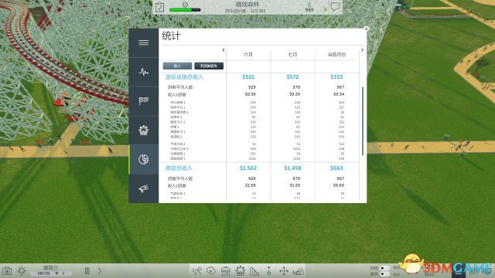Toggle the day/night sun icon

point(22,270)
